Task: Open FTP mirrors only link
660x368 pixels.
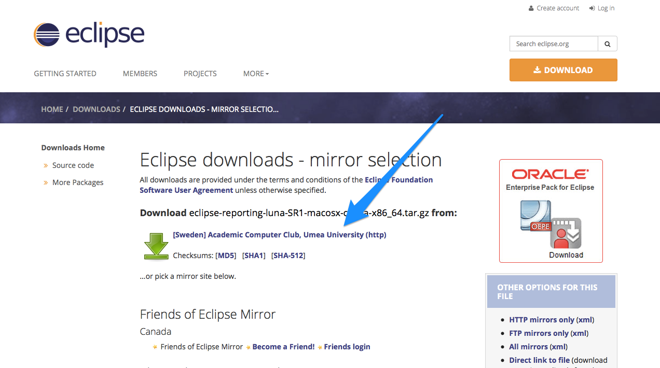Action: point(540,333)
